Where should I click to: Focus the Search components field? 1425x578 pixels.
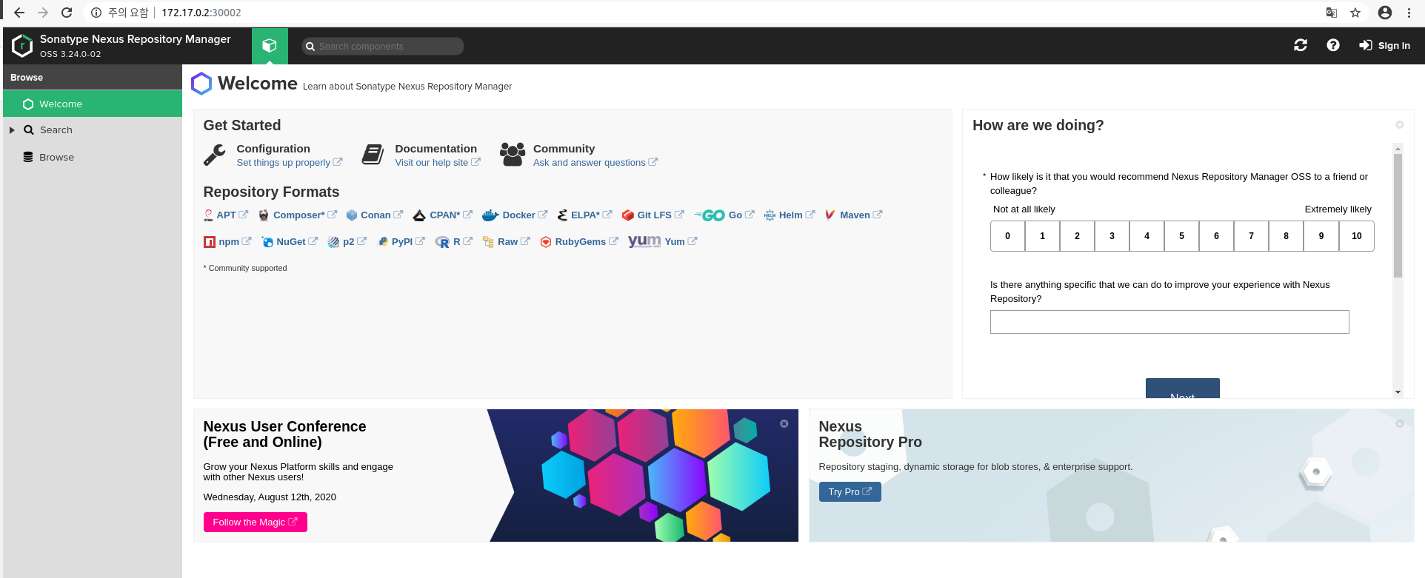(x=383, y=46)
